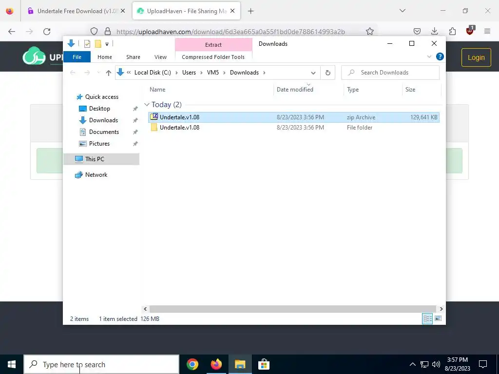Click the Login button on UploadHaven

pyautogui.click(x=476, y=57)
